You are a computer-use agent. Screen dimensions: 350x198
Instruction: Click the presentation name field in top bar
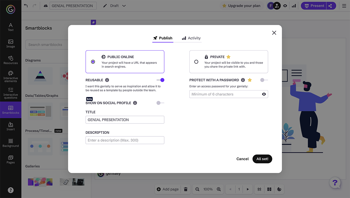click(73, 6)
